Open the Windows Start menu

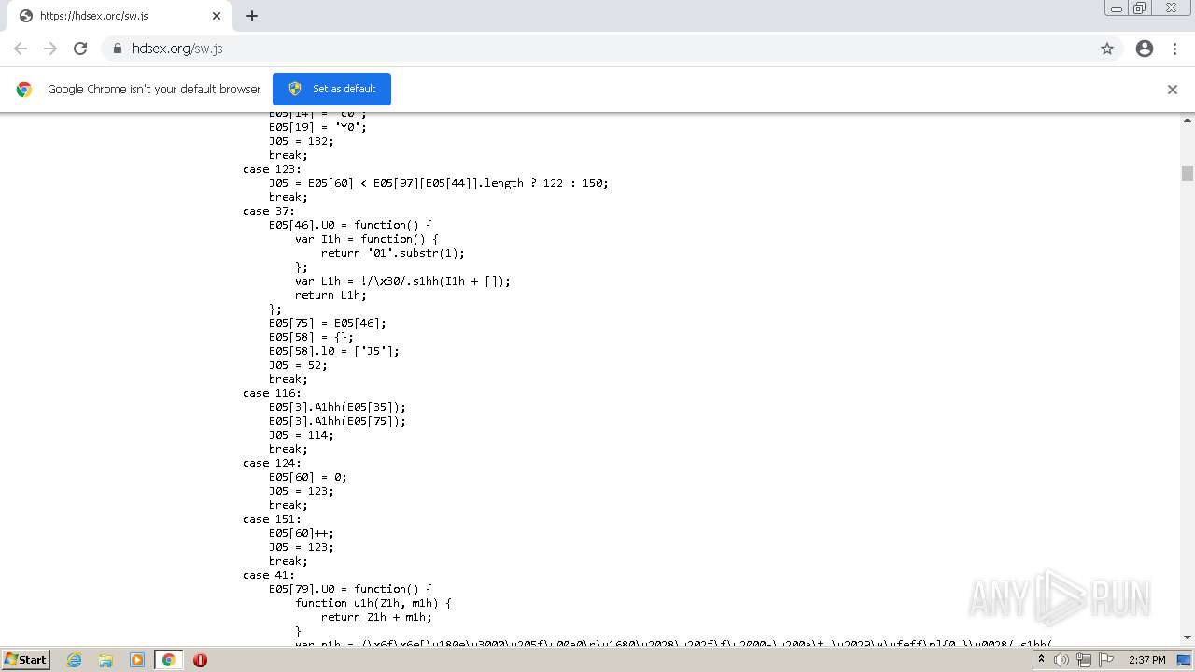click(x=25, y=659)
